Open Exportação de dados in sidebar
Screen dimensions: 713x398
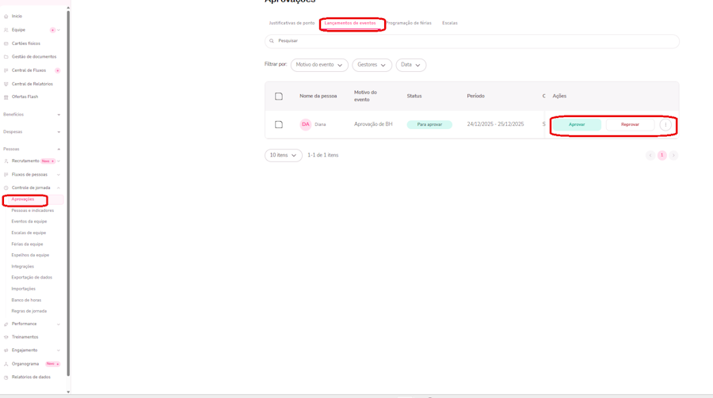click(32, 278)
